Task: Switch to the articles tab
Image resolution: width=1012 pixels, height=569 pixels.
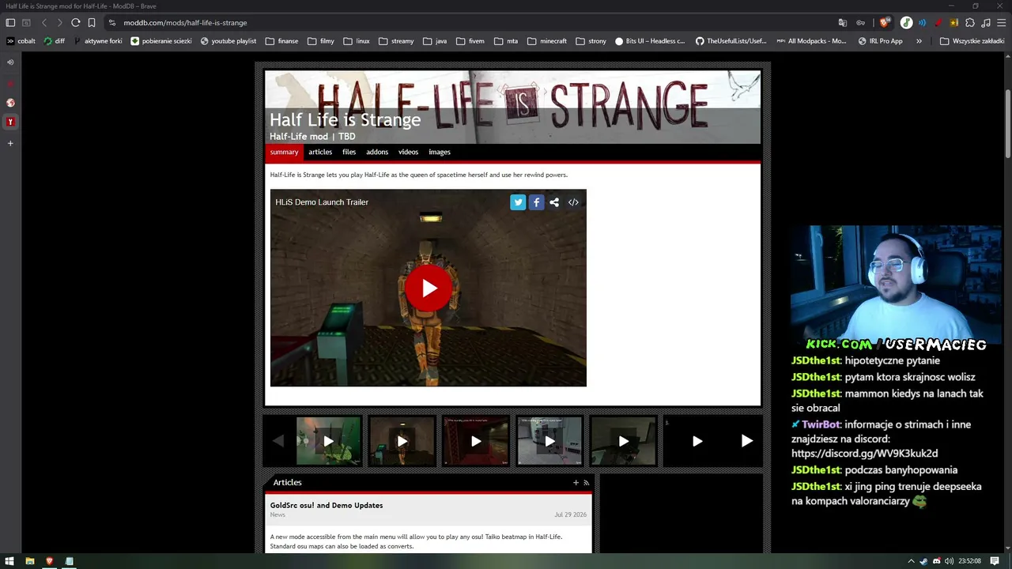Action: coord(320,153)
